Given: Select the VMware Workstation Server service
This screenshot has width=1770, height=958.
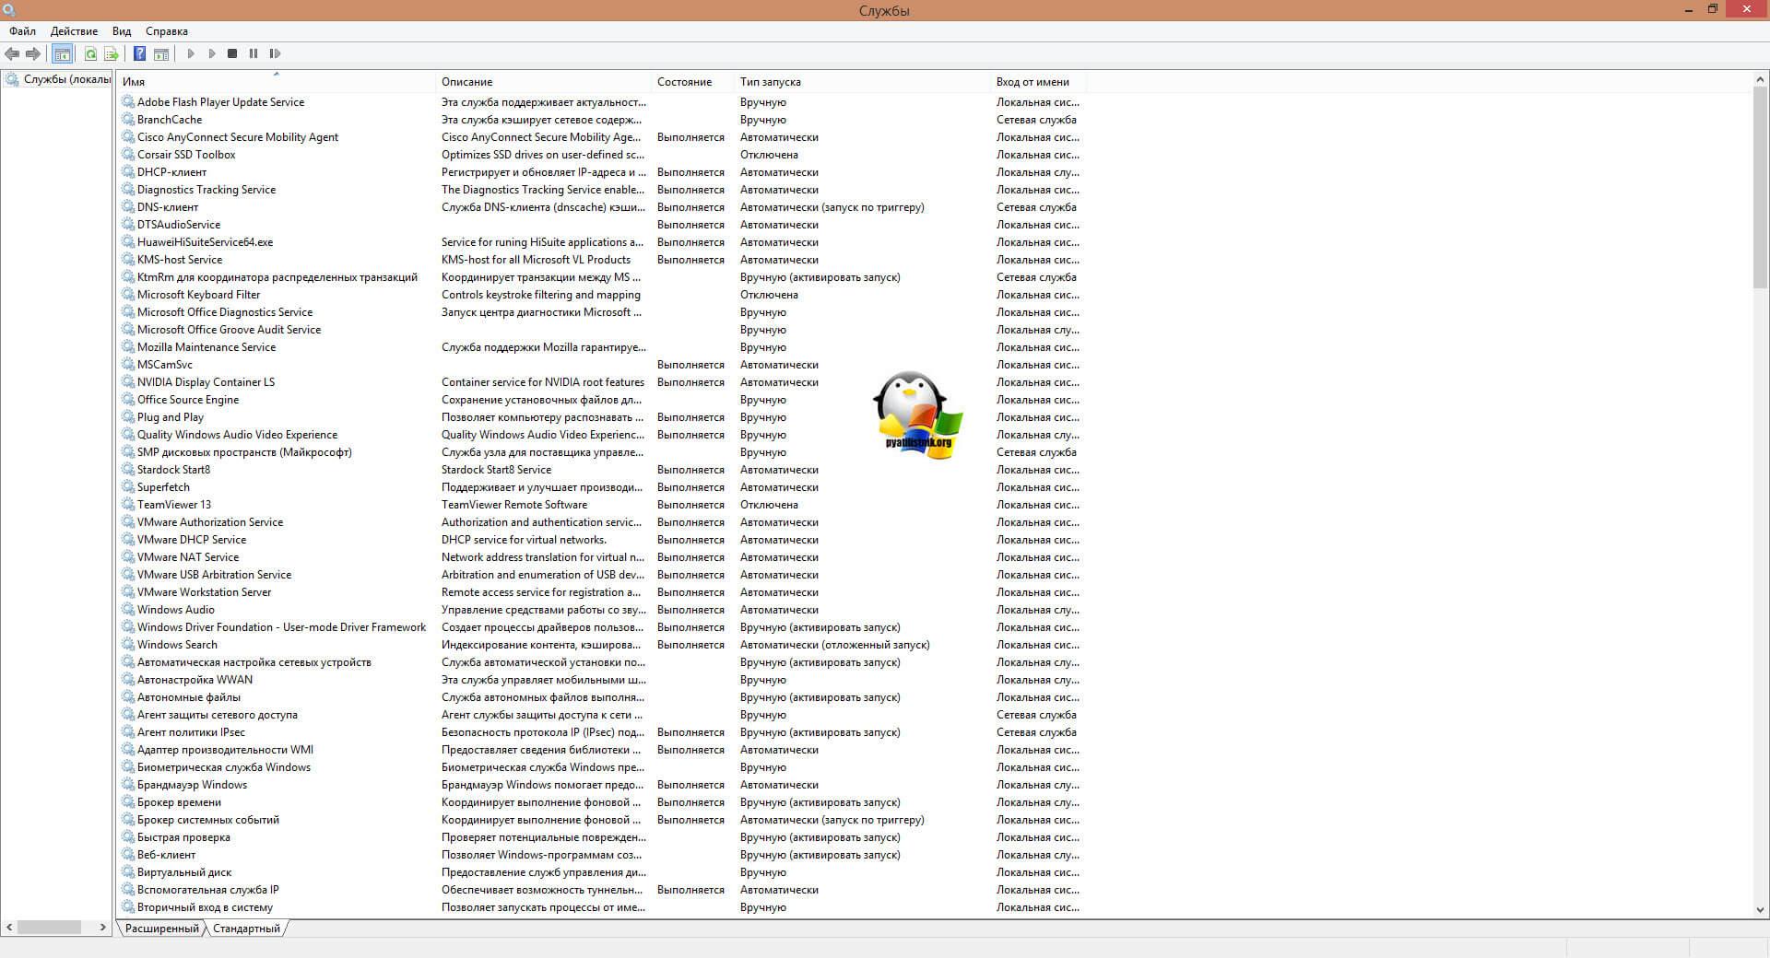Looking at the screenshot, I should [204, 592].
